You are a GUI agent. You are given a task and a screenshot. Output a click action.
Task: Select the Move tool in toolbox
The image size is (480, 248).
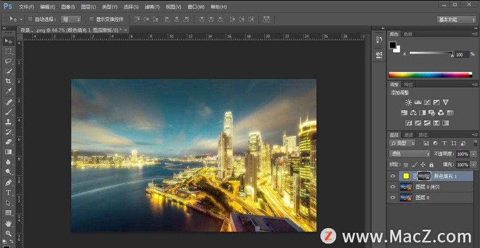pyautogui.click(x=8, y=41)
